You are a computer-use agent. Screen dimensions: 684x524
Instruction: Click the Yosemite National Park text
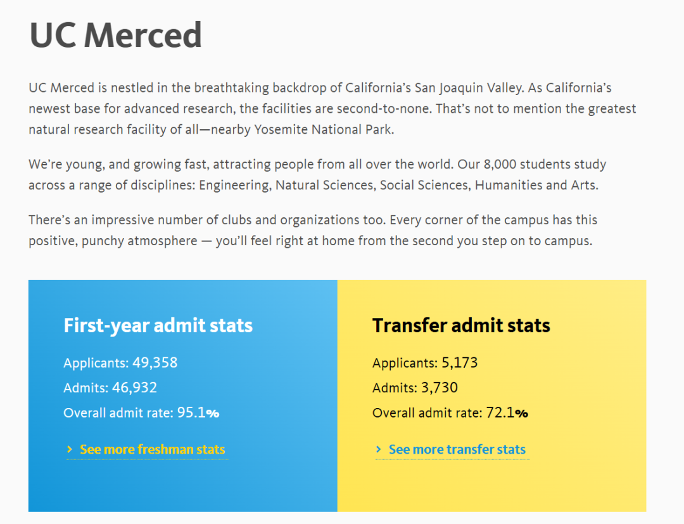point(323,130)
